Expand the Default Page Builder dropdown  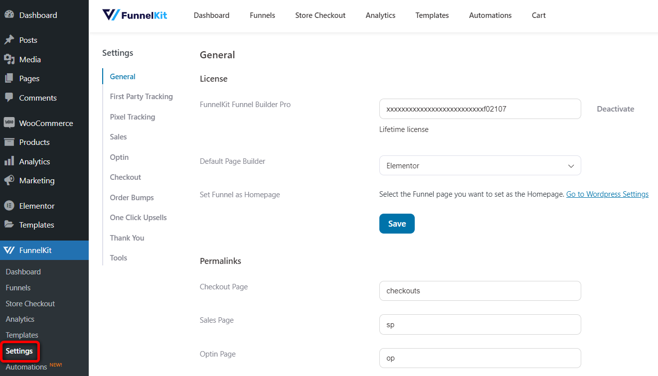pyautogui.click(x=480, y=165)
